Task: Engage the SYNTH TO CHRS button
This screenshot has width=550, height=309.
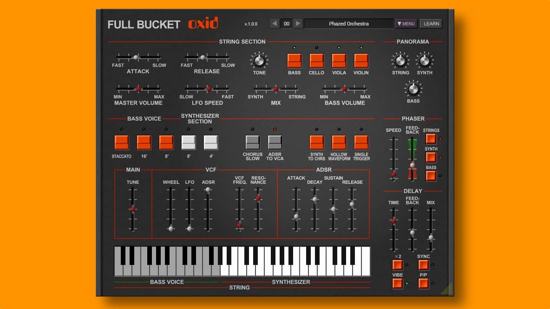Action: (317, 143)
